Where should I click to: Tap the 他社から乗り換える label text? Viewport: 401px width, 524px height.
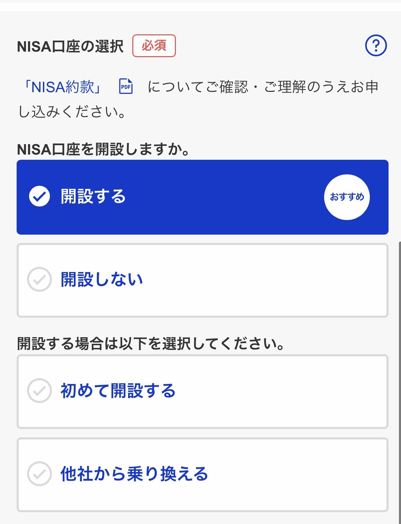(x=134, y=474)
